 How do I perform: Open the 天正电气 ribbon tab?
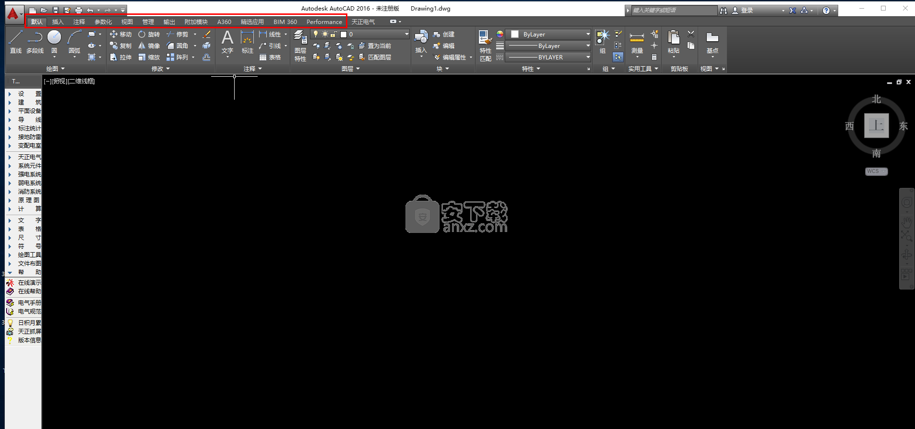[363, 22]
